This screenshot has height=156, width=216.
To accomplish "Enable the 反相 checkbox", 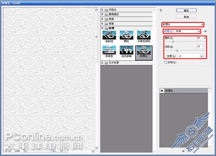I will (x=166, y=62).
